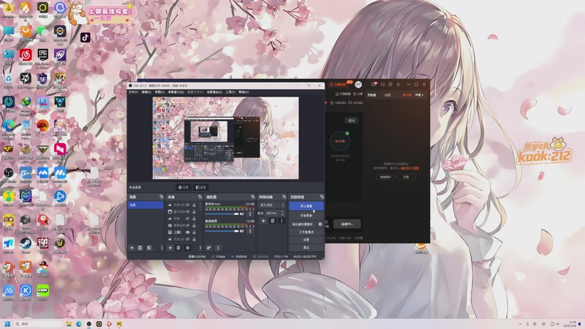Open the 视图(V) menu in OBS
Image resolution: width=585 pixels, height=329 pixels.
coord(159,92)
